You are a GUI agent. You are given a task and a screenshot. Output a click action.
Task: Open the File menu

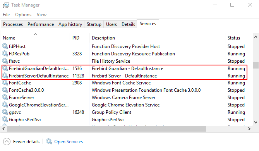click(x=6, y=15)
